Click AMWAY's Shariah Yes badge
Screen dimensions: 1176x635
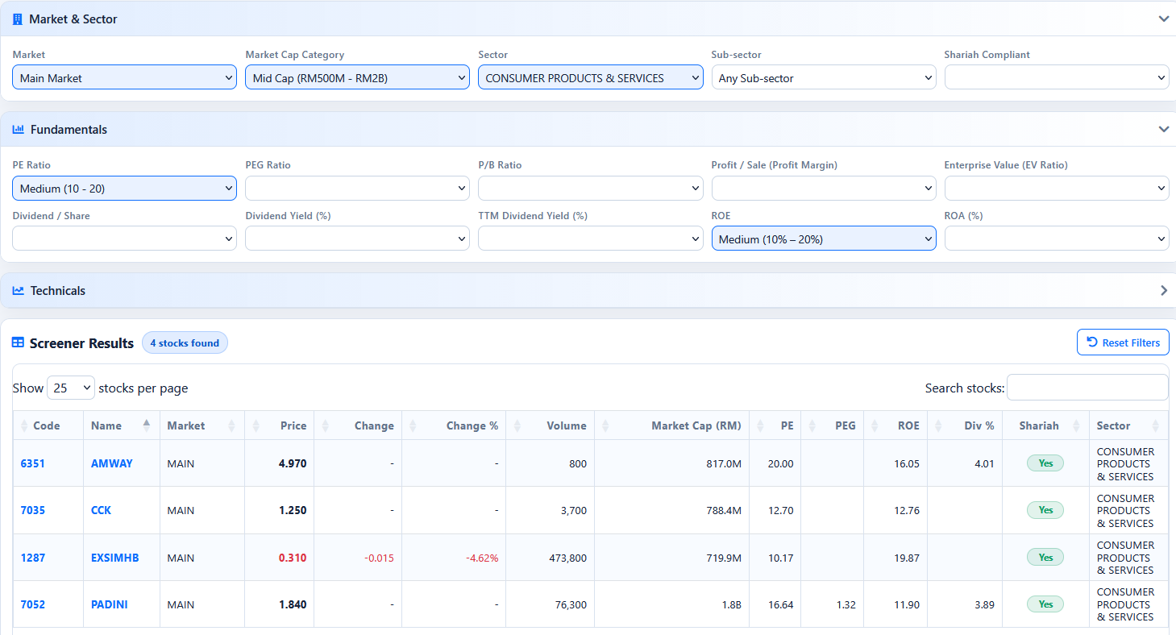point(1045,463)
